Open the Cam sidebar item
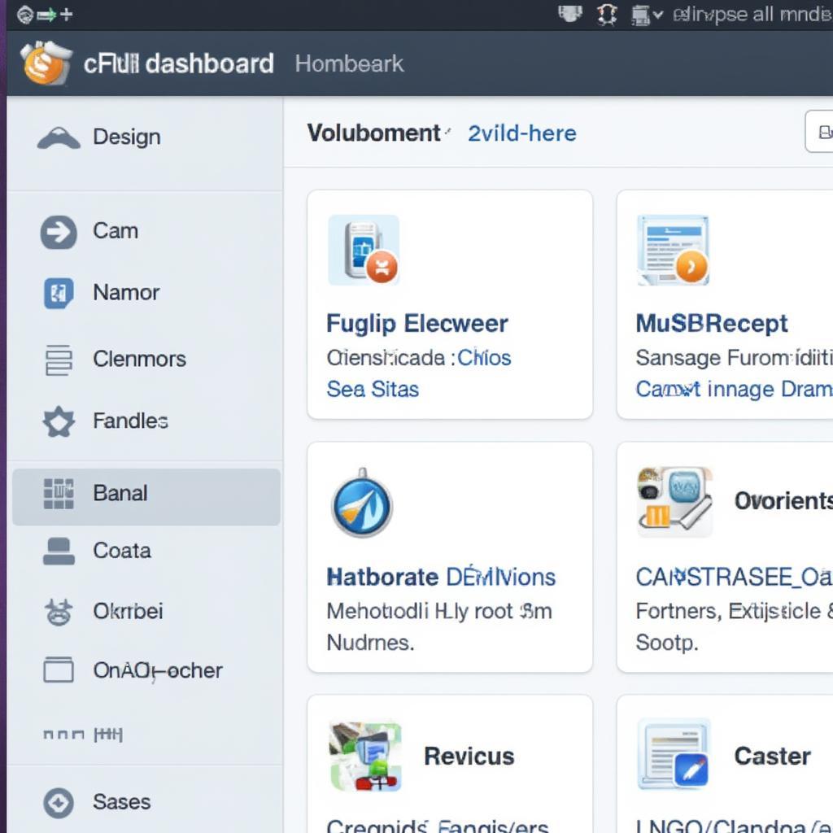 [x=145, y=232]
